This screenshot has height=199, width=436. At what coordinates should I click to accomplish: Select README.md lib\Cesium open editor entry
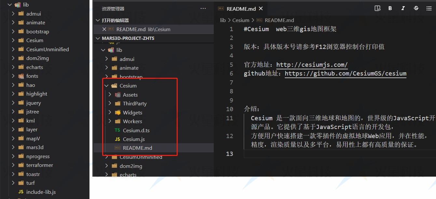coord(154,29)
